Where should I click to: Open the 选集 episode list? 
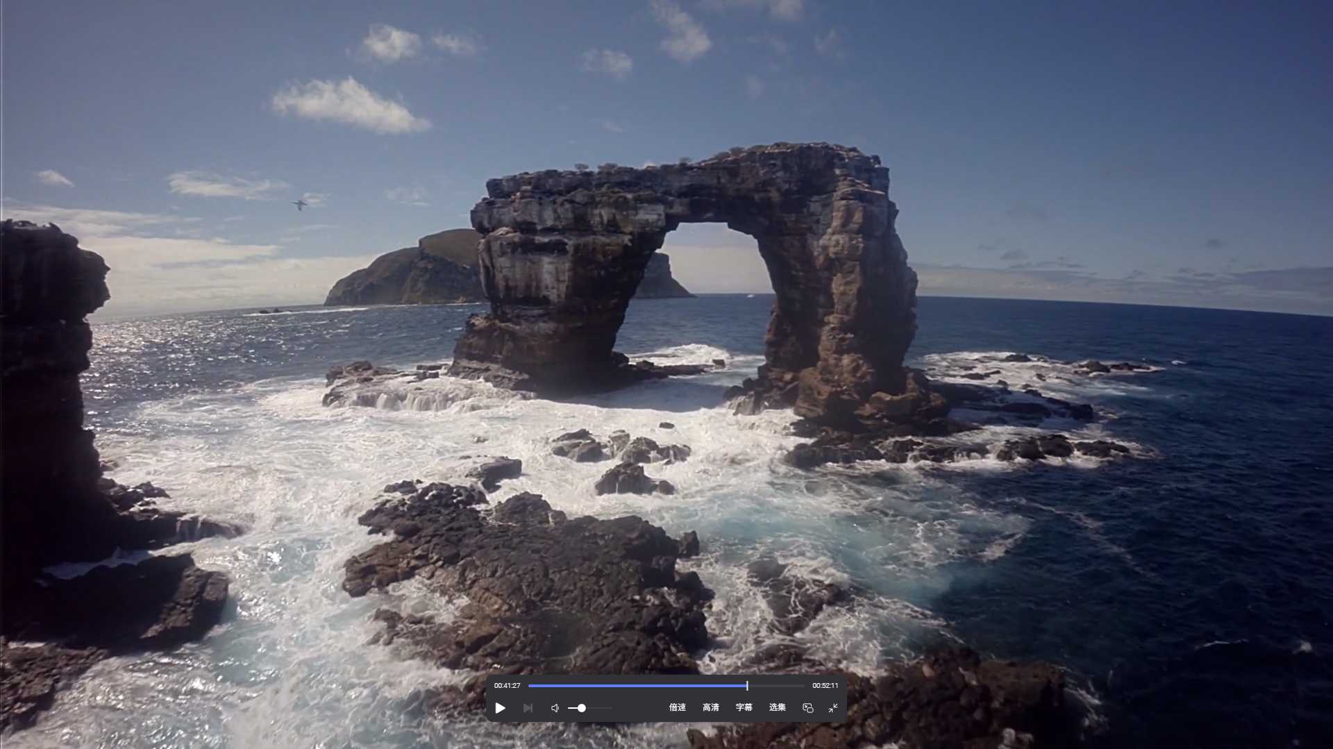pyautogui.click(x=777, y=707)
